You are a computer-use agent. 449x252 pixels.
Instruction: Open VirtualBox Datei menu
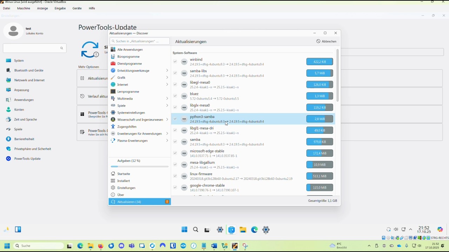(6, 8)
